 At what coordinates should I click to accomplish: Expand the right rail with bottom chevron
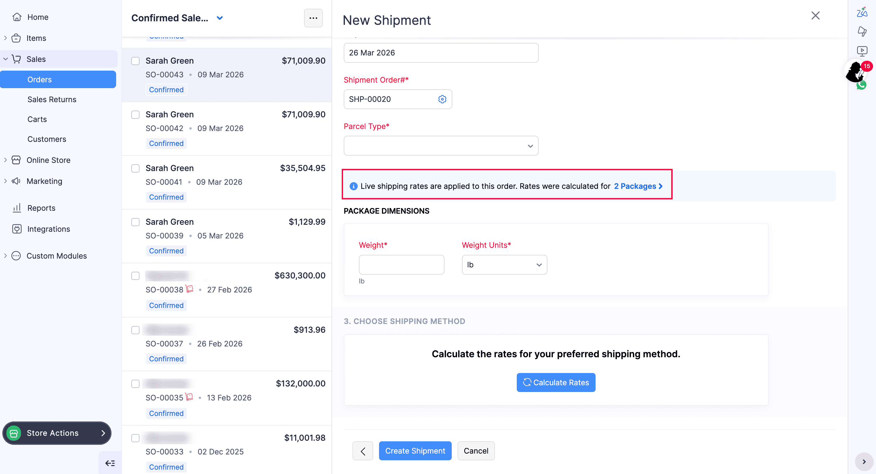(864, 462)
